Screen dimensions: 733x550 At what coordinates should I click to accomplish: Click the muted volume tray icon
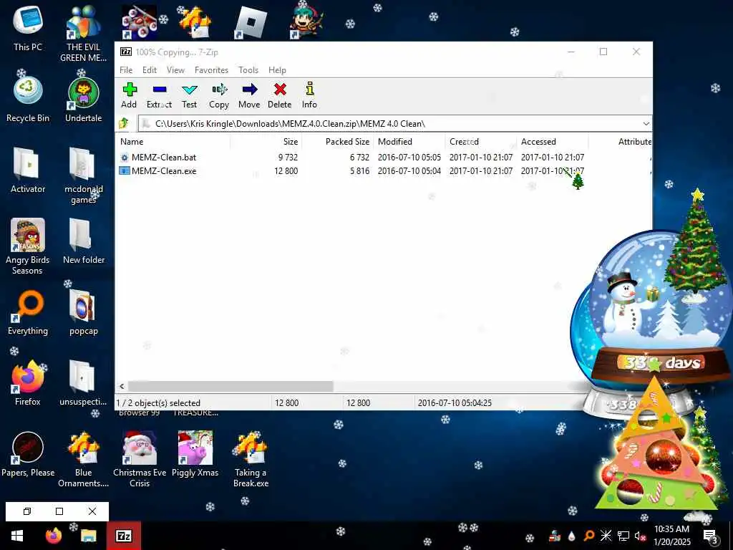pyautogui.click(x=640, y=536)
